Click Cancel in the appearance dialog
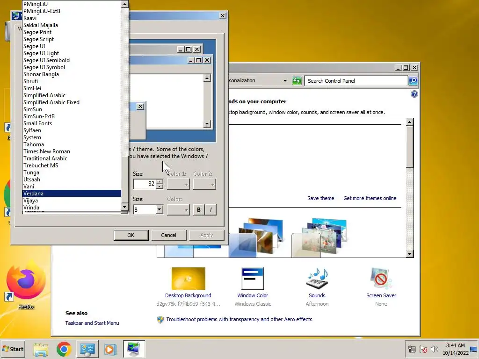This screenshot has width=479, height=359. [168, 235]
